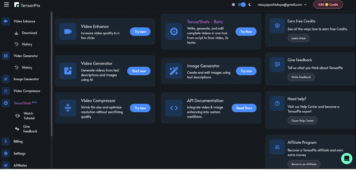Open the hamburger menu
Viewport: 356px width, 170px height.
(x=6, y=4)
